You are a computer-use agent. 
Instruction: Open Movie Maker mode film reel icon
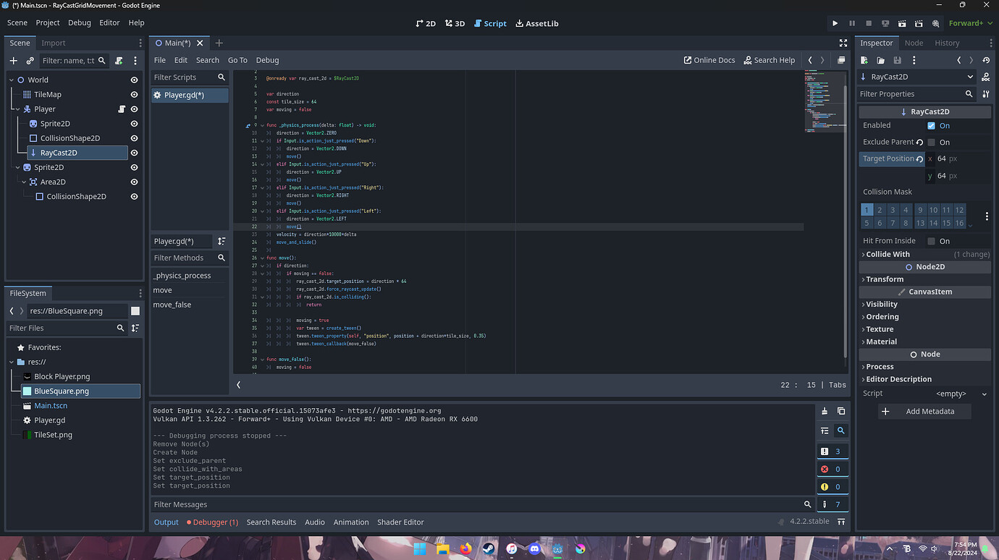(x=936, y=23)
